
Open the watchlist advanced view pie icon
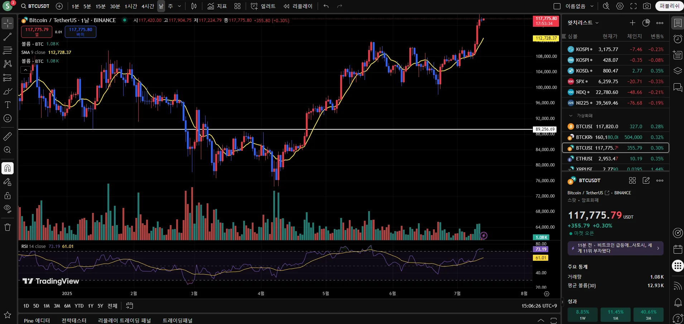tap(646, 23)
